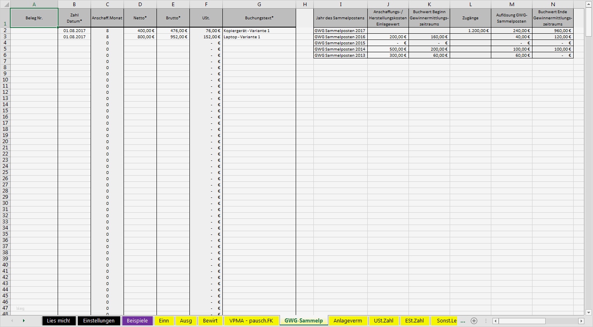The image size is (593, 327).
Task: Select the column D header labeled Netto
Action: (x=140, y=4)
